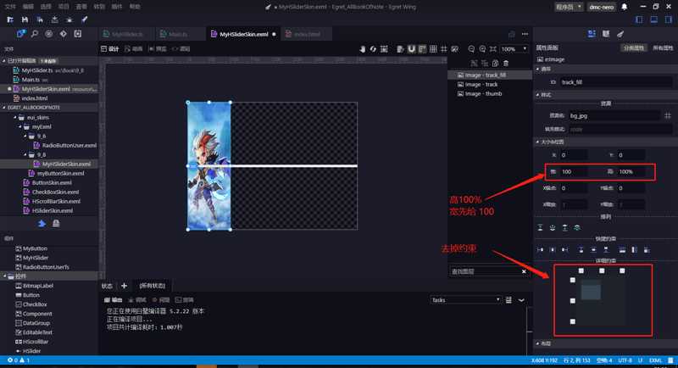Toggle the magnet snapping icon

411,49
